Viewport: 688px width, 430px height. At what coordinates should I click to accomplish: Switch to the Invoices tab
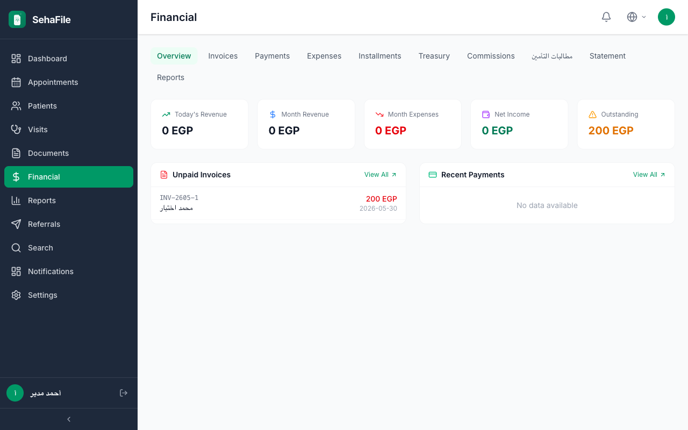click(223, 56)
